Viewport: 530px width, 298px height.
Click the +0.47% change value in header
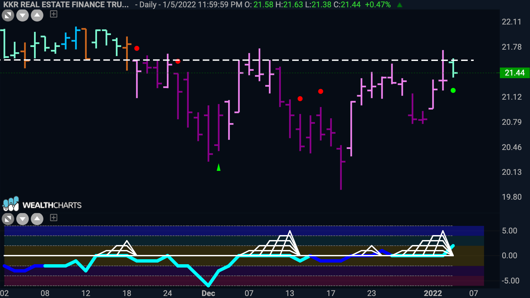[x=378, y=5]
